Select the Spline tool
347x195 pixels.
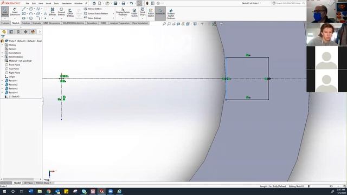click(x=38, y=9)
